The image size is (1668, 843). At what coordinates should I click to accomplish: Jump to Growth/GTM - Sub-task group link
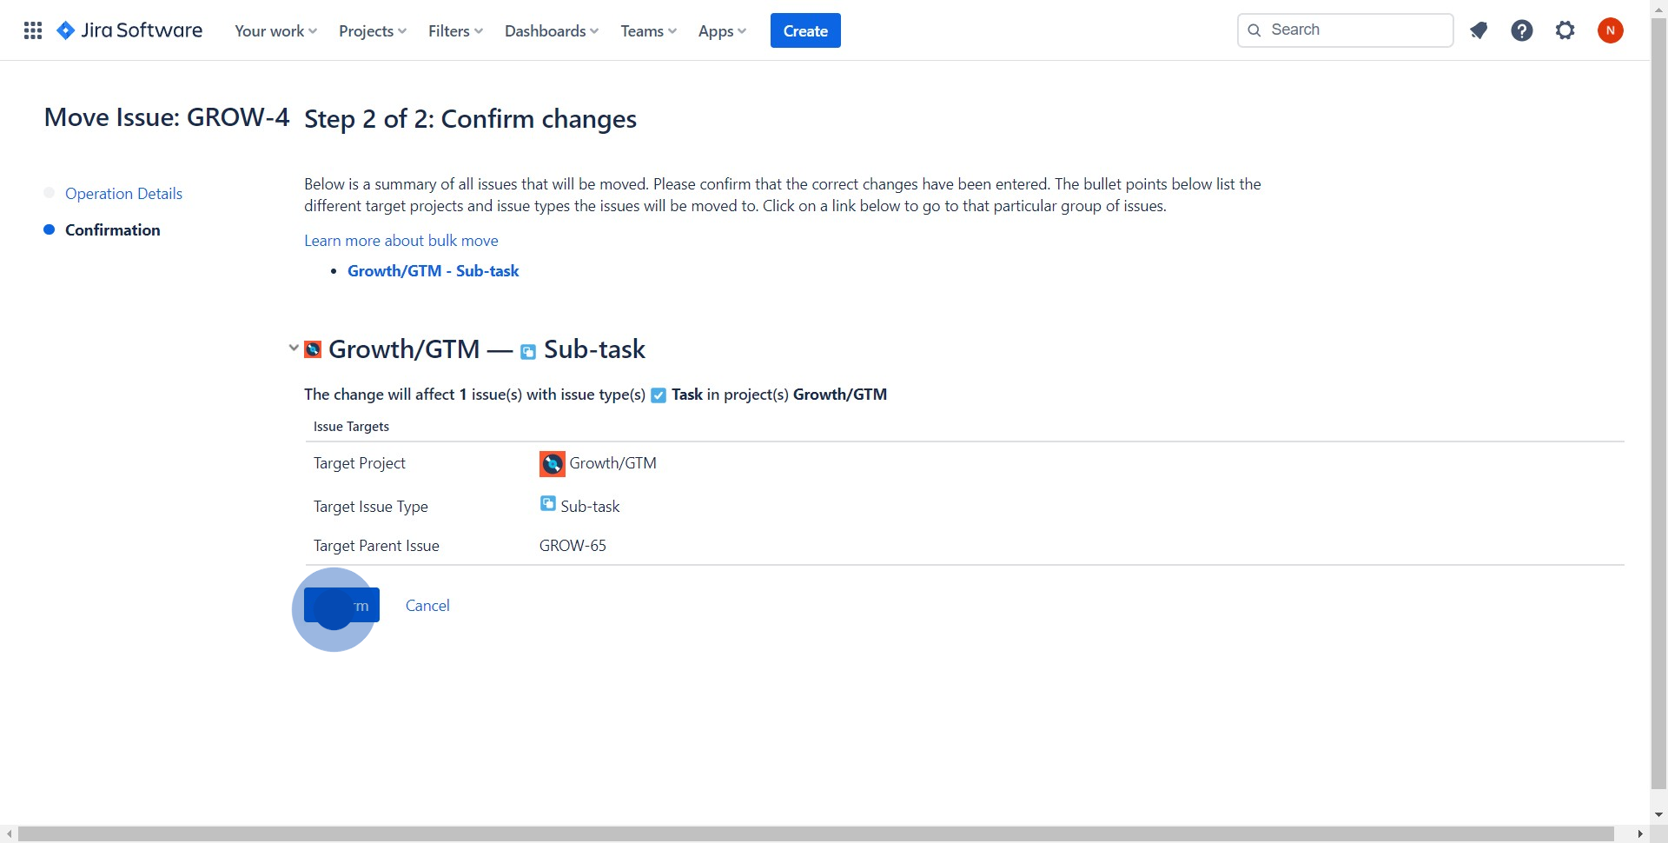click(434, 271)
